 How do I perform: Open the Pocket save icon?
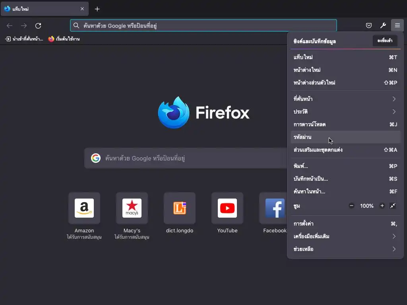pos(368,25)
